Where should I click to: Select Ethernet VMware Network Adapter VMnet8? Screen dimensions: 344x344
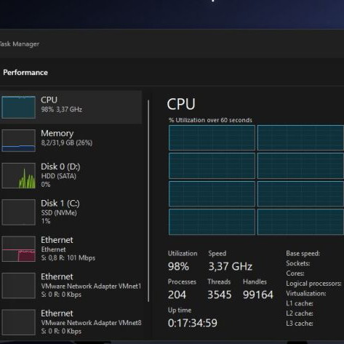pyautogui.click(x=71, y=322)
